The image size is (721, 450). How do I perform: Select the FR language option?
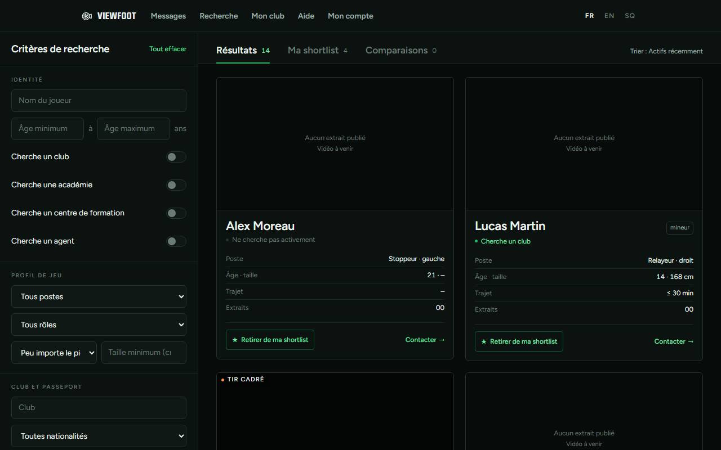coord(589,16)
